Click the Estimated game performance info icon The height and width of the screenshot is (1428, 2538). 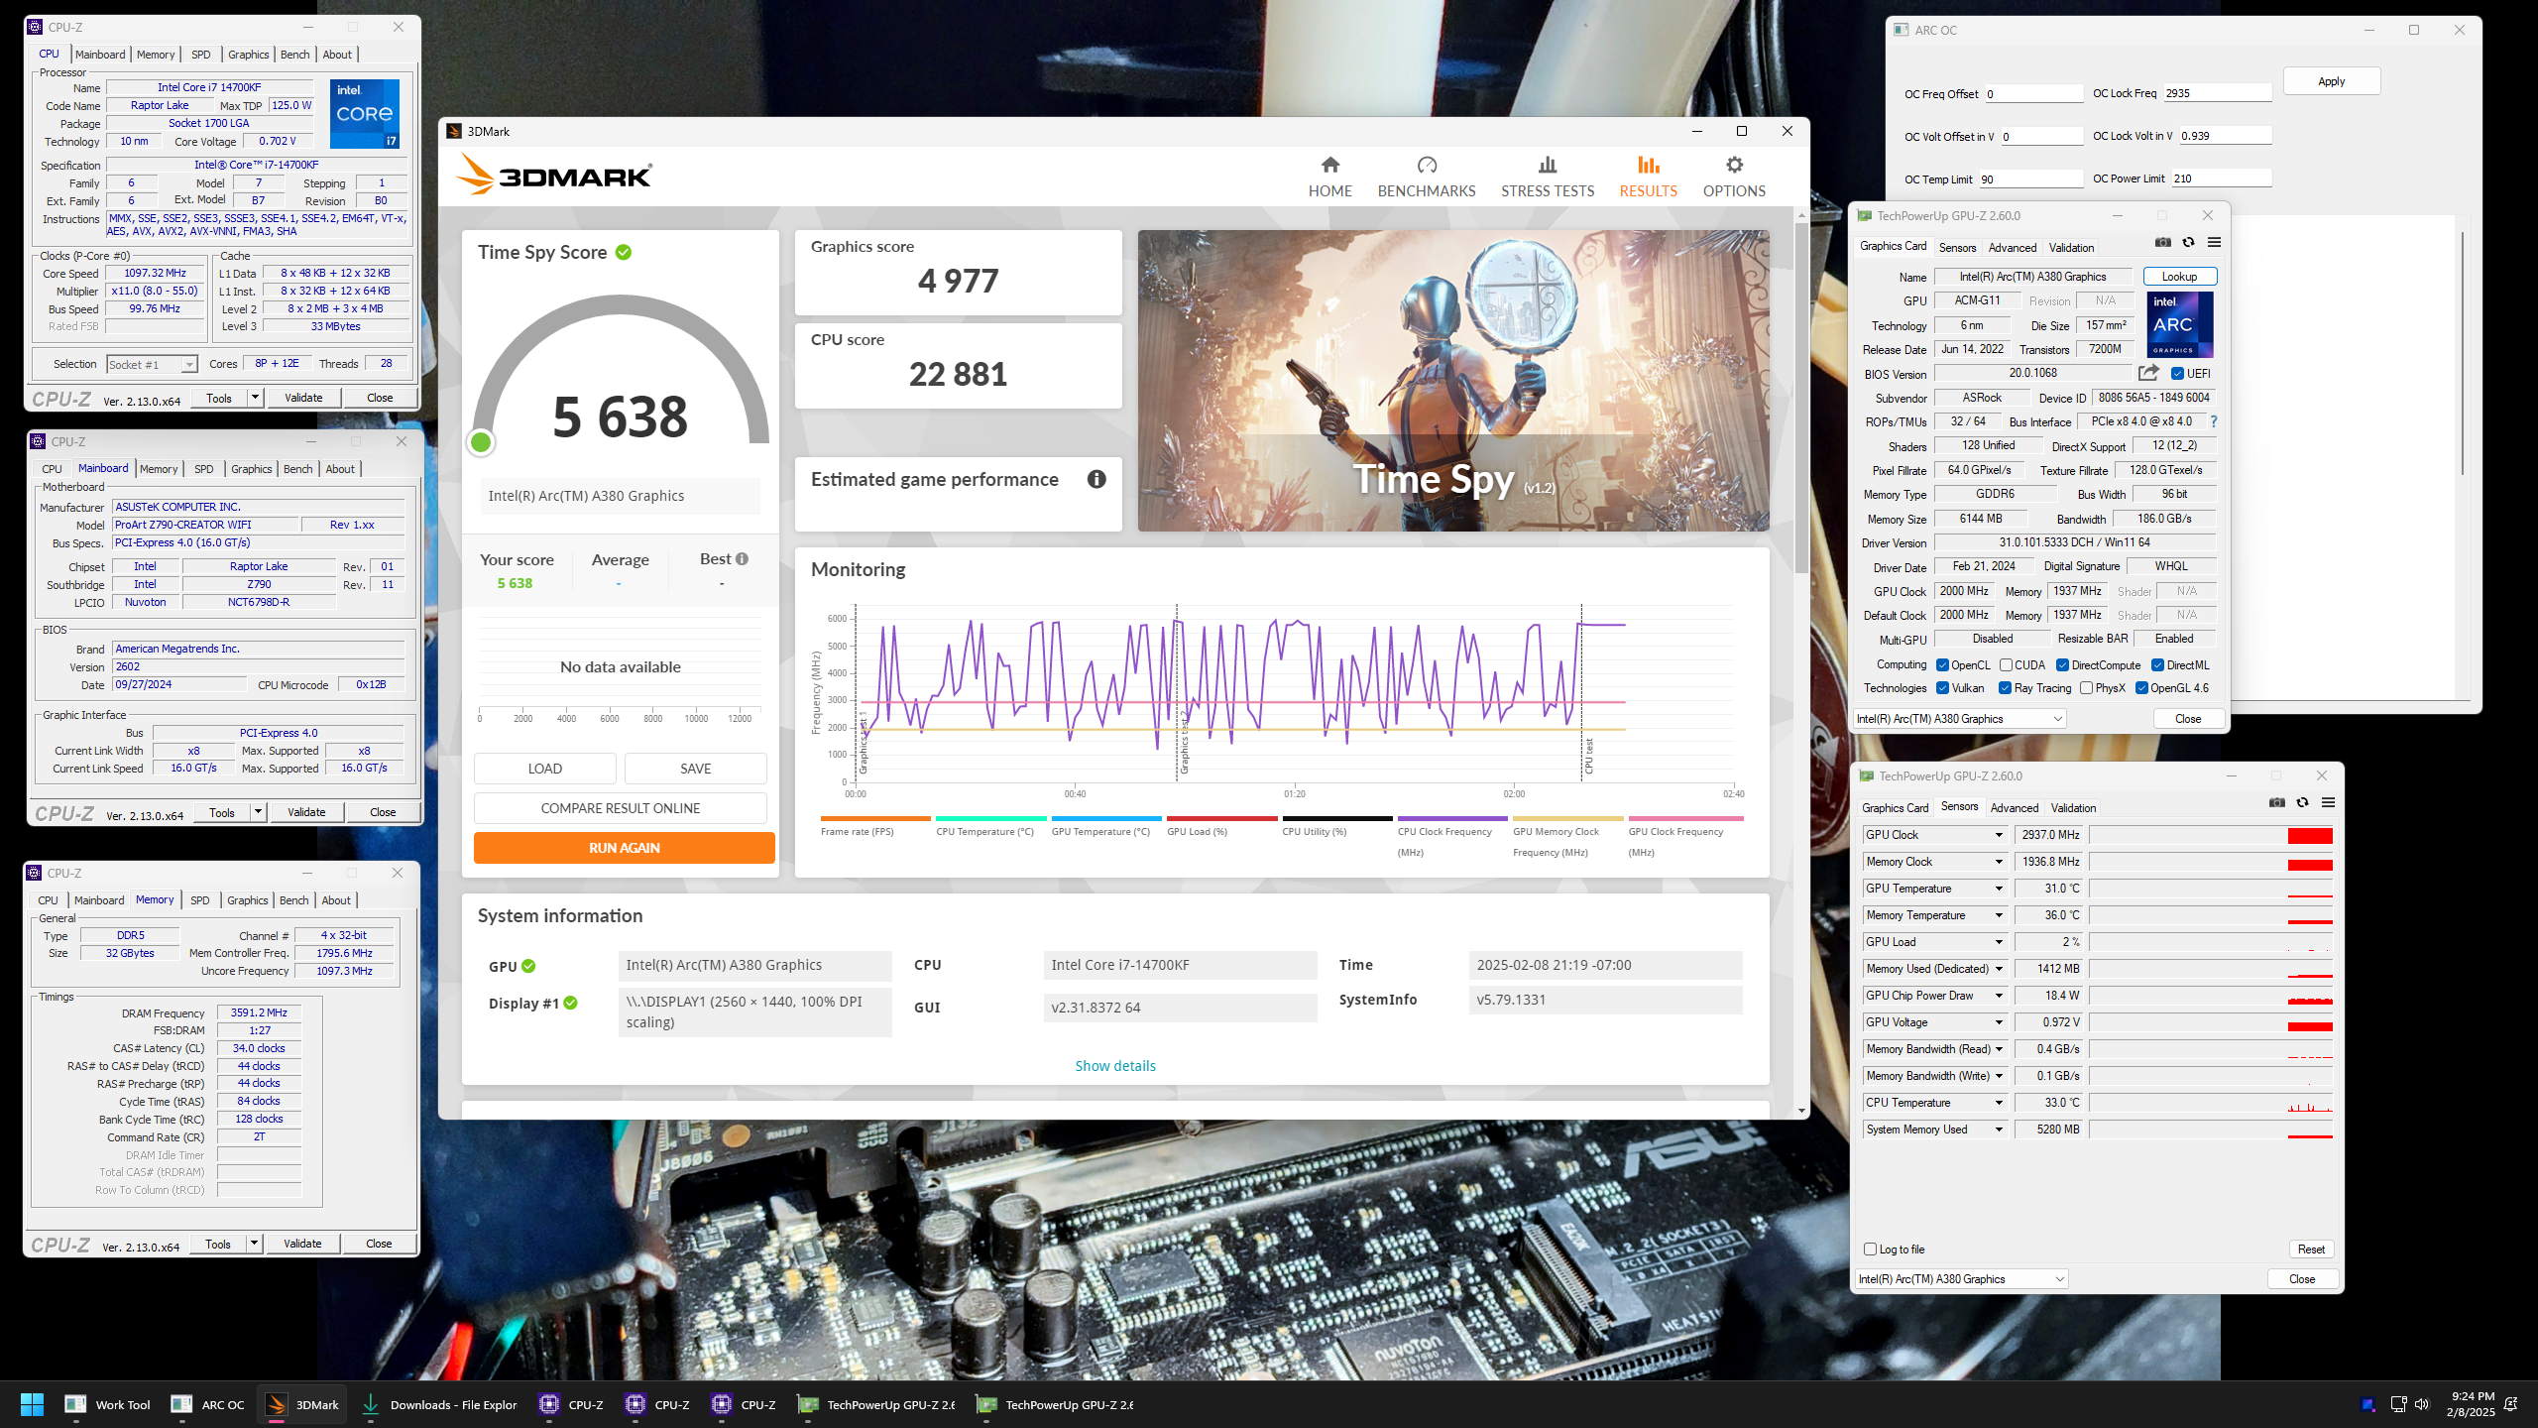pos(1096,479)
